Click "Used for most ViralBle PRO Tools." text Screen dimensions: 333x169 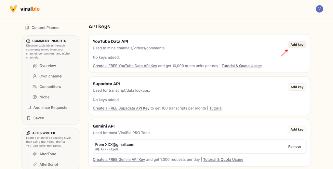(122, 133)
